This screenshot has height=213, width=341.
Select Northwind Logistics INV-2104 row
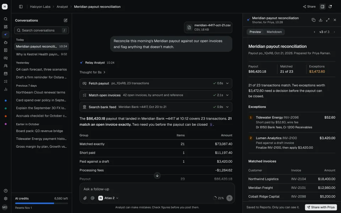point(292,179)
